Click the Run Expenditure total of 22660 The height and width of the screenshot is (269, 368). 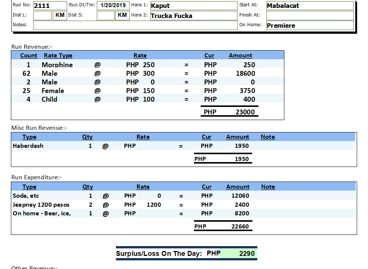[x=240, y=227]
